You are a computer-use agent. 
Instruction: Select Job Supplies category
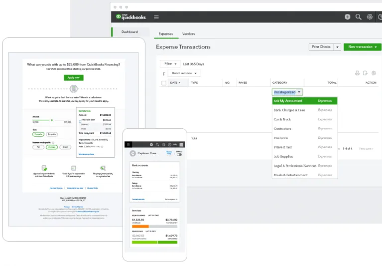click(x=304, y=156)
